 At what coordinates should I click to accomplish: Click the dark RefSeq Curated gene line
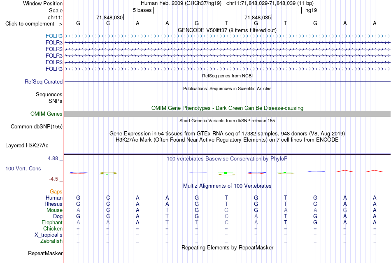(227, 82)
